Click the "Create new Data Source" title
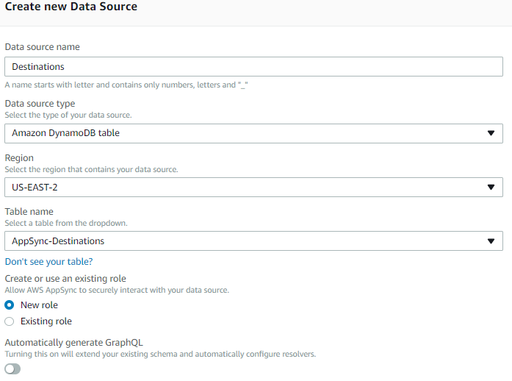512x381 pixels. [x=71, y=7]
